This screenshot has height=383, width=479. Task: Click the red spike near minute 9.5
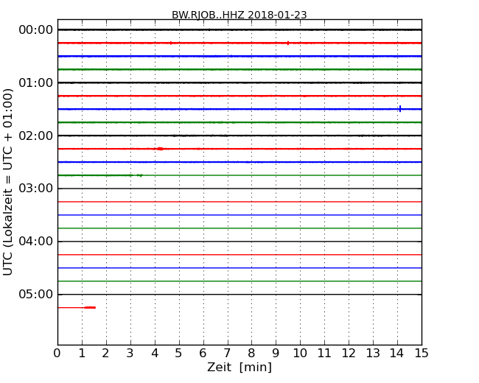pyautogui.click(x=287, y=43)
